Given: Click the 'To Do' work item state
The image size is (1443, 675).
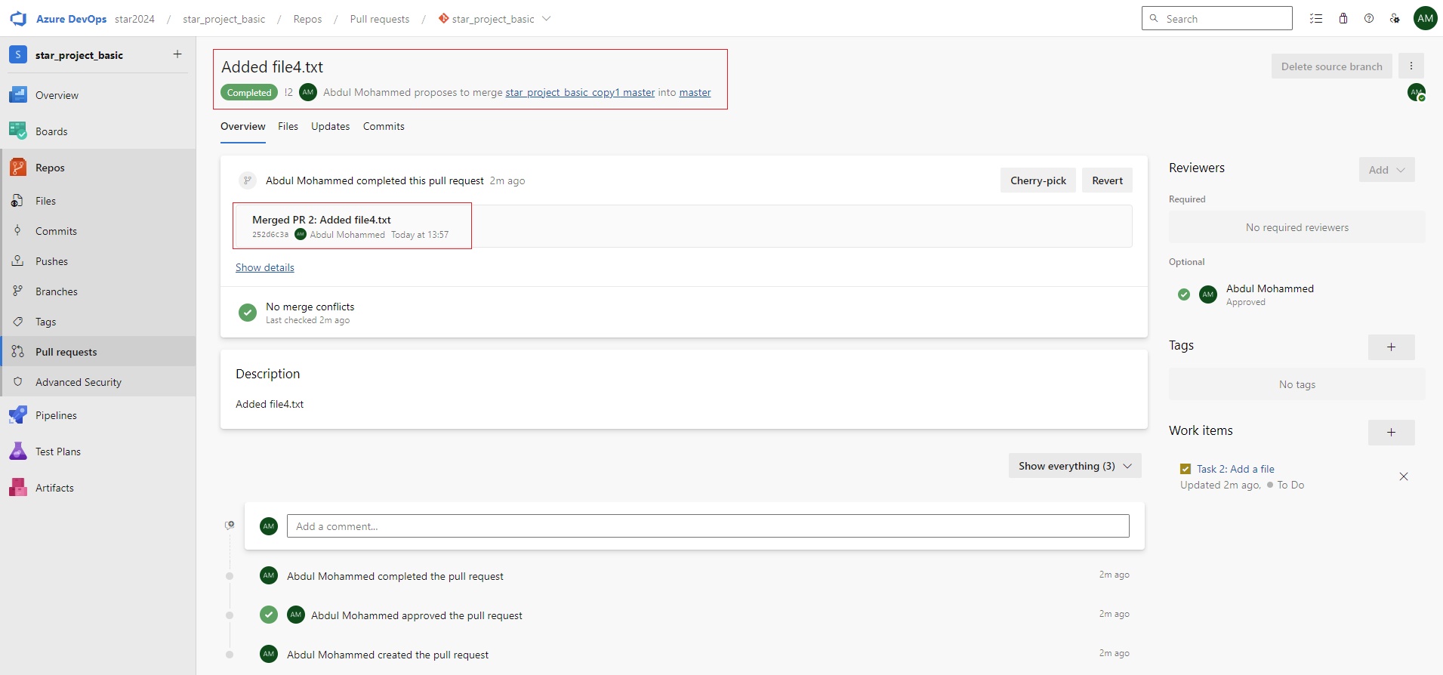Looking at the screenshot, I should pyautogui.click(x=1290, y=485).
